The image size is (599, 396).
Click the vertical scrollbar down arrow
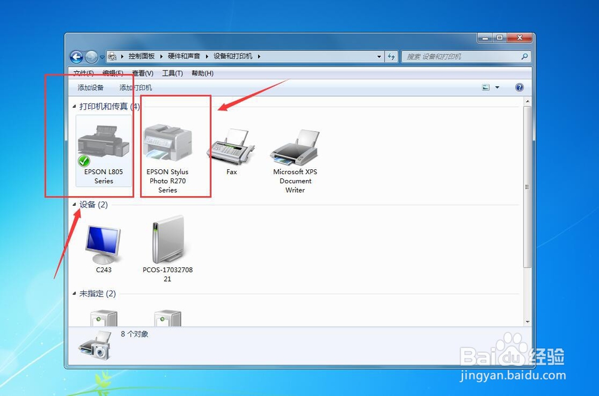click(x=527, y=322)
